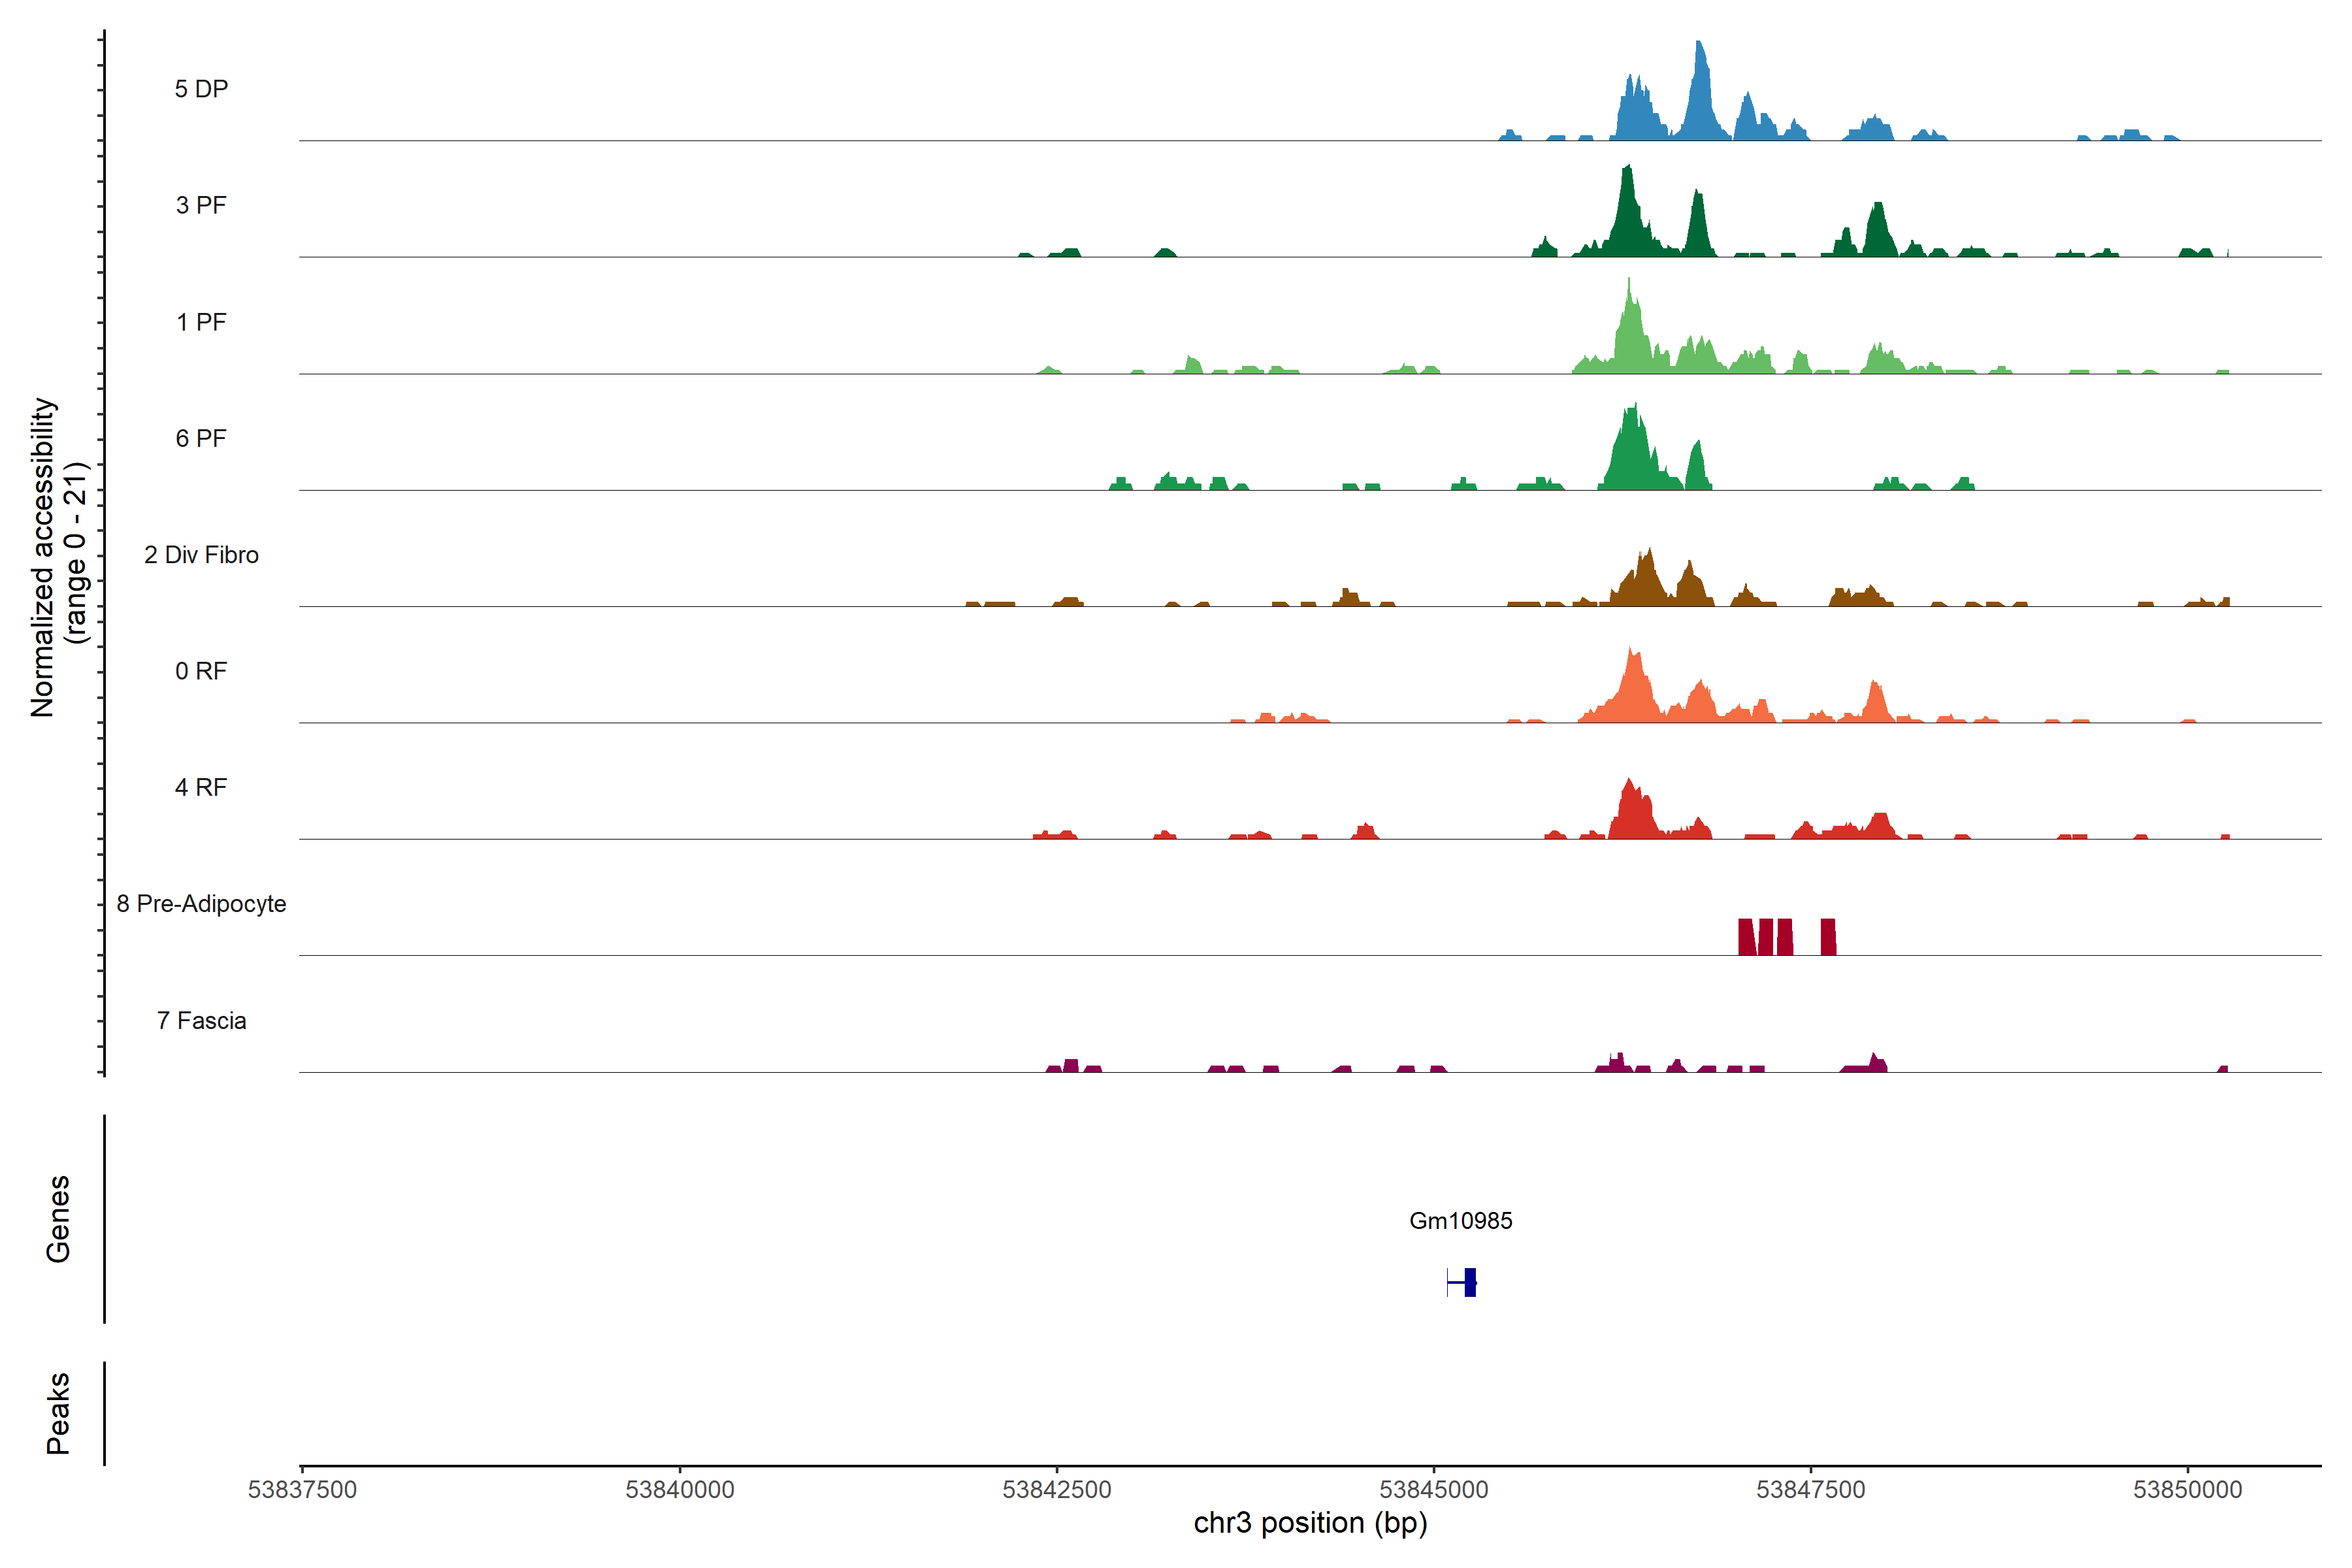The image size is (2352, 1568).
Task: Click the 3 PF track label
Action: click(201, 205)
